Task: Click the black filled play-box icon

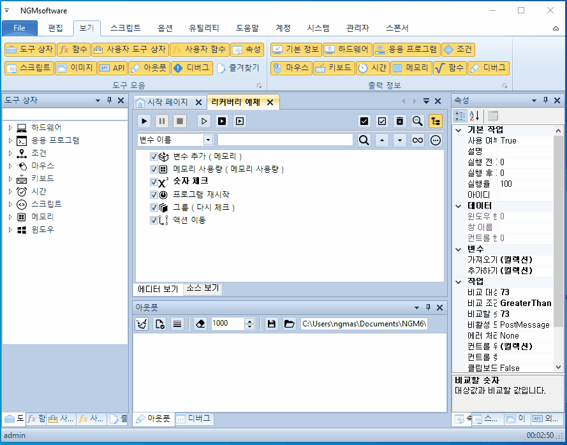Action: point(222,121)
